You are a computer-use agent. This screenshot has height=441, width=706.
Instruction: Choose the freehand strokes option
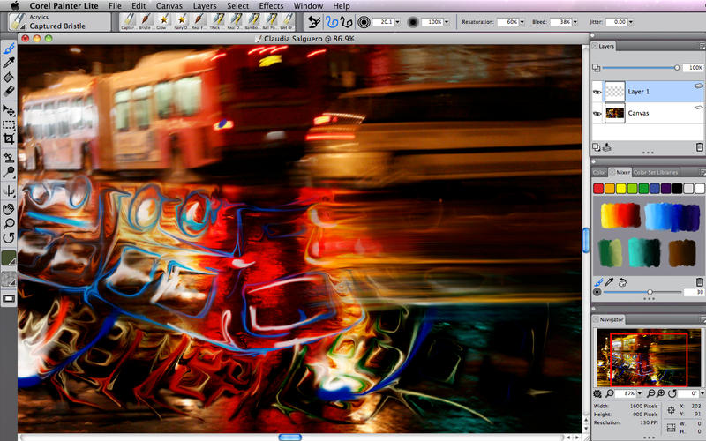click(x=332, y=21)
